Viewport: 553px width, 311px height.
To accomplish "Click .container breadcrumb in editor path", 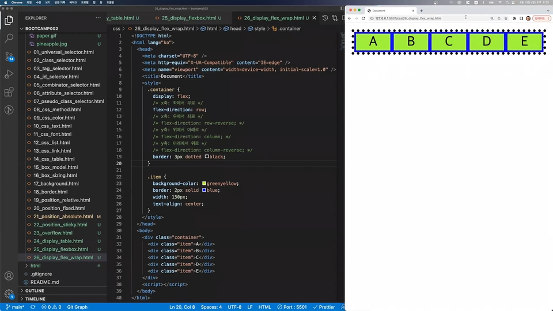I will point(286,29).
